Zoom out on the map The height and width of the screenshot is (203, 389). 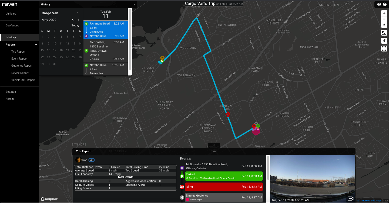click(x=384, y=19)
